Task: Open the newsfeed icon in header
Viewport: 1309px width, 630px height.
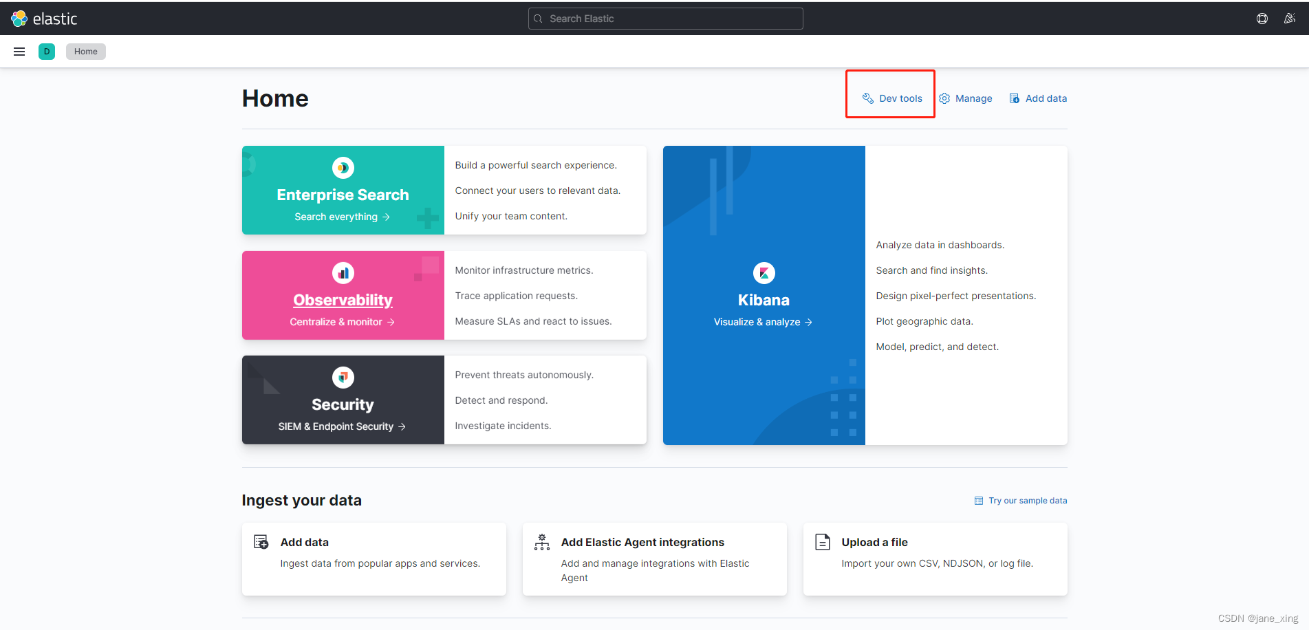Action: [x=1289, y=19]
